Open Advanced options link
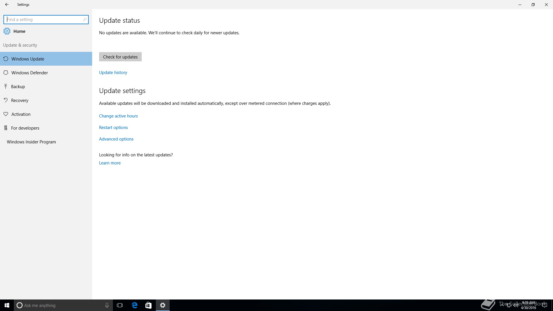The width and height of the screenshot is (553, 311). coord(116,139)
